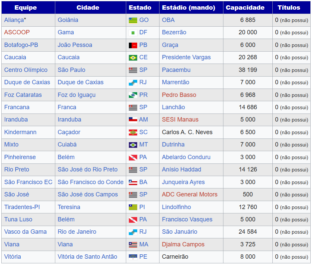Open the Vasco da Gama team link
The image size is (312, 264).
25,232
